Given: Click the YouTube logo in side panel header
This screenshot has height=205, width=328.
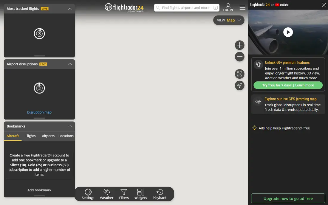Looking at the screenshot, I should [282, 5].
